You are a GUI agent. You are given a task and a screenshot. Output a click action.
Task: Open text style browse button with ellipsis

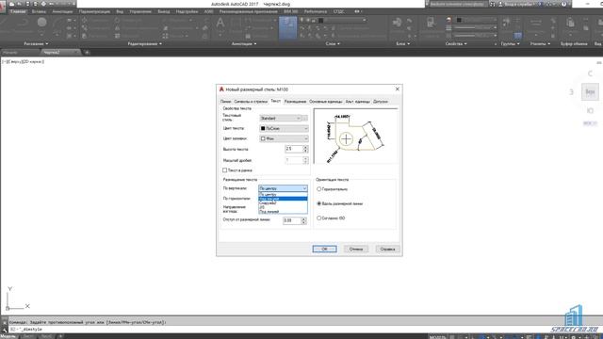pos(305,119)
